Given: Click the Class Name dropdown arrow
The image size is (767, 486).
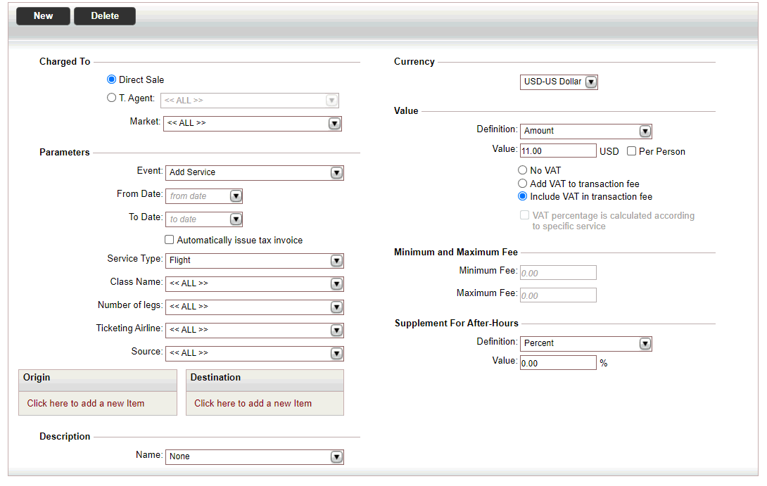Looking at the screenshot, I should pos(336,284).
